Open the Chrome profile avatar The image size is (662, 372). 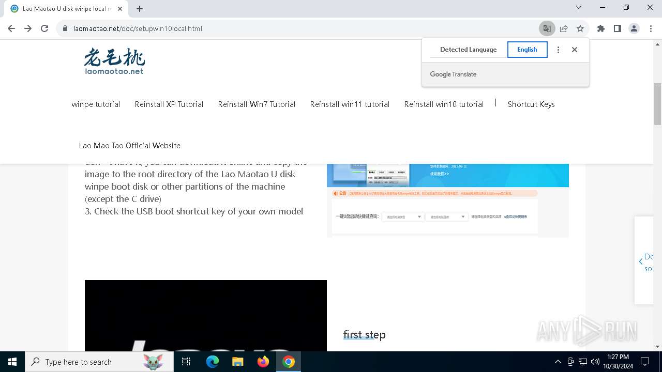pyautogui.click(x=634, y=28)
